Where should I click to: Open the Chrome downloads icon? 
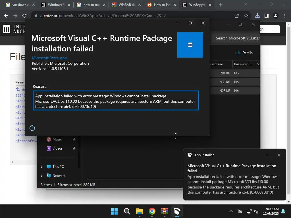coord(257,16)
